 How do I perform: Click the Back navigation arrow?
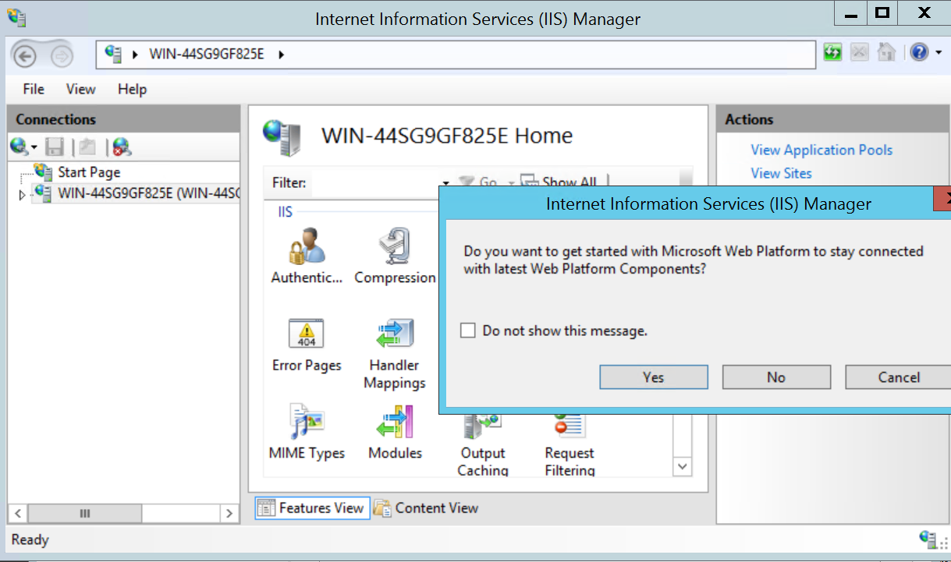[25, 55]
